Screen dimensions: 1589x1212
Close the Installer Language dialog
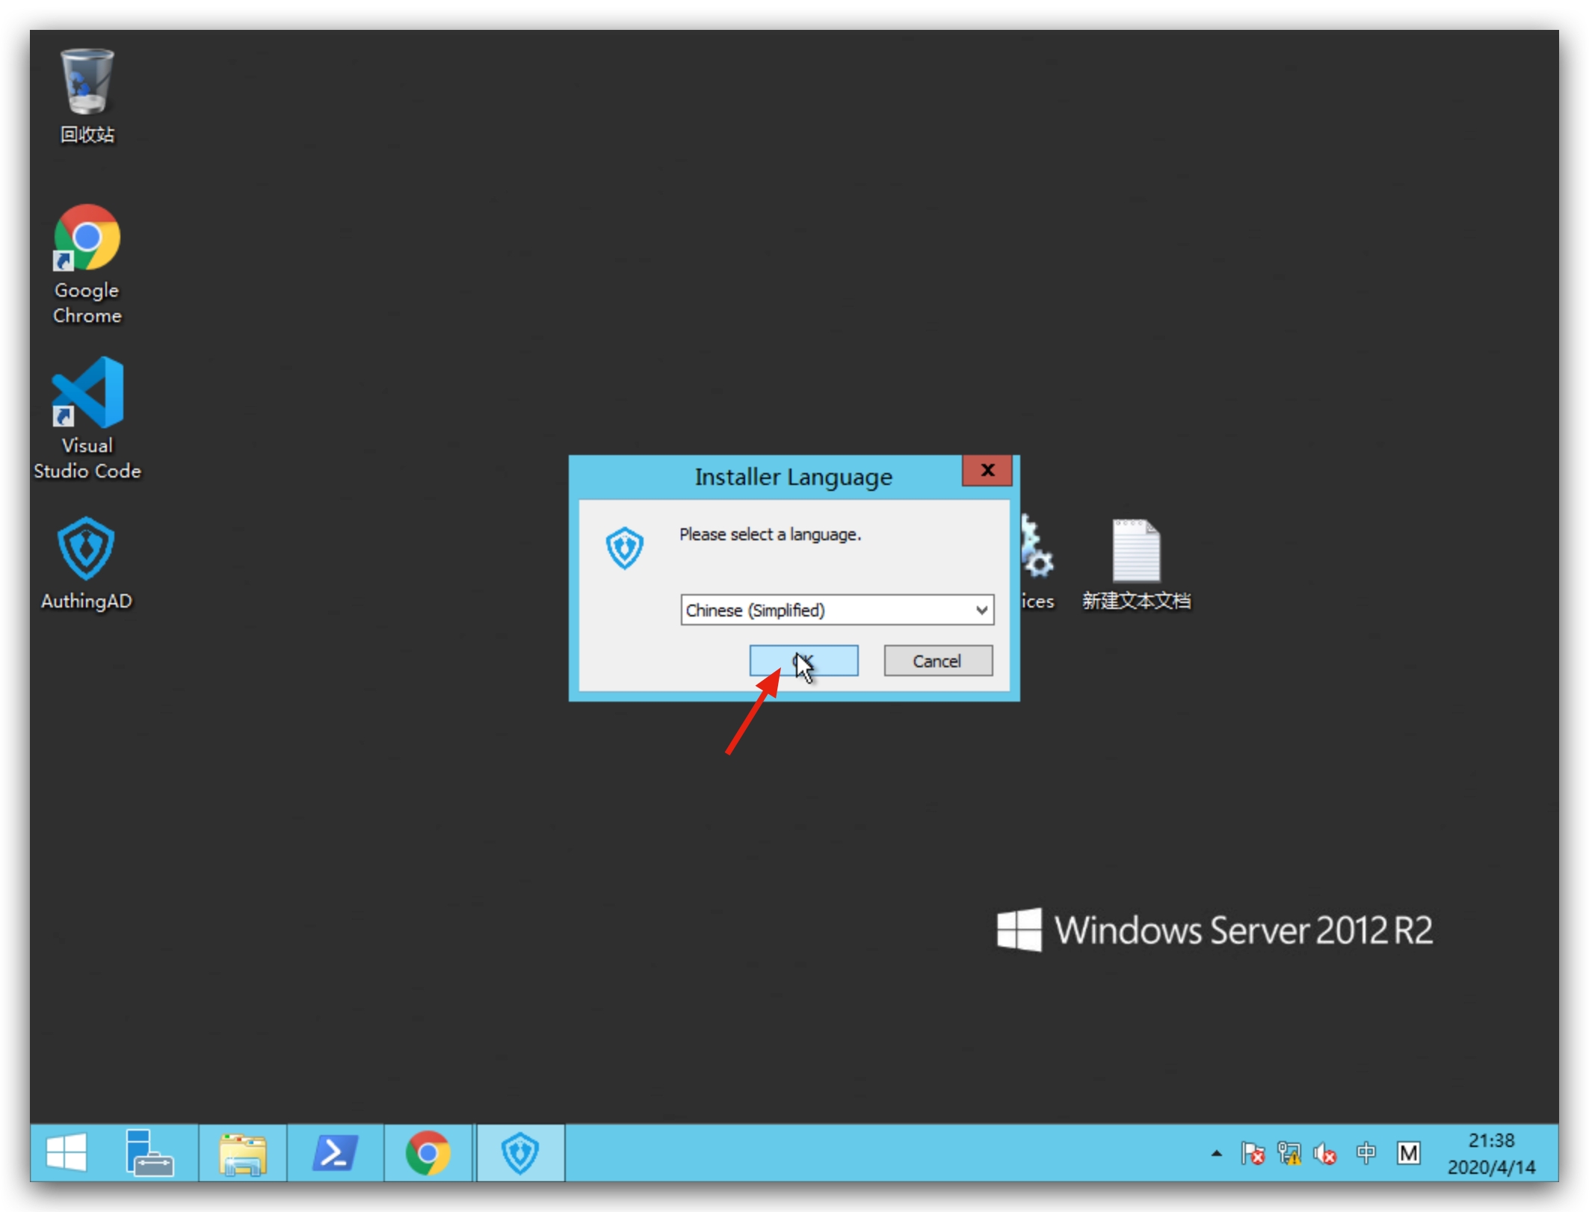pyautogui.click(x=987, y=471)
